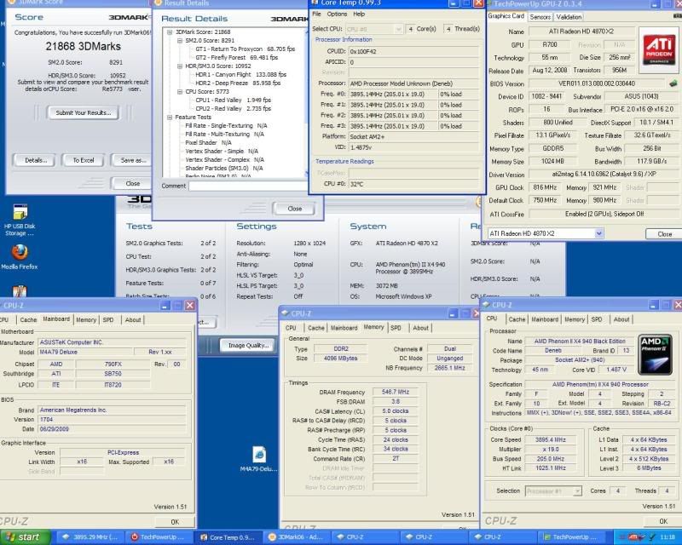Open the HP USB Disk Storage desktop icon
Image resolution: width=682 pixels, height=545 pixels.
click(x=20, y=220)
